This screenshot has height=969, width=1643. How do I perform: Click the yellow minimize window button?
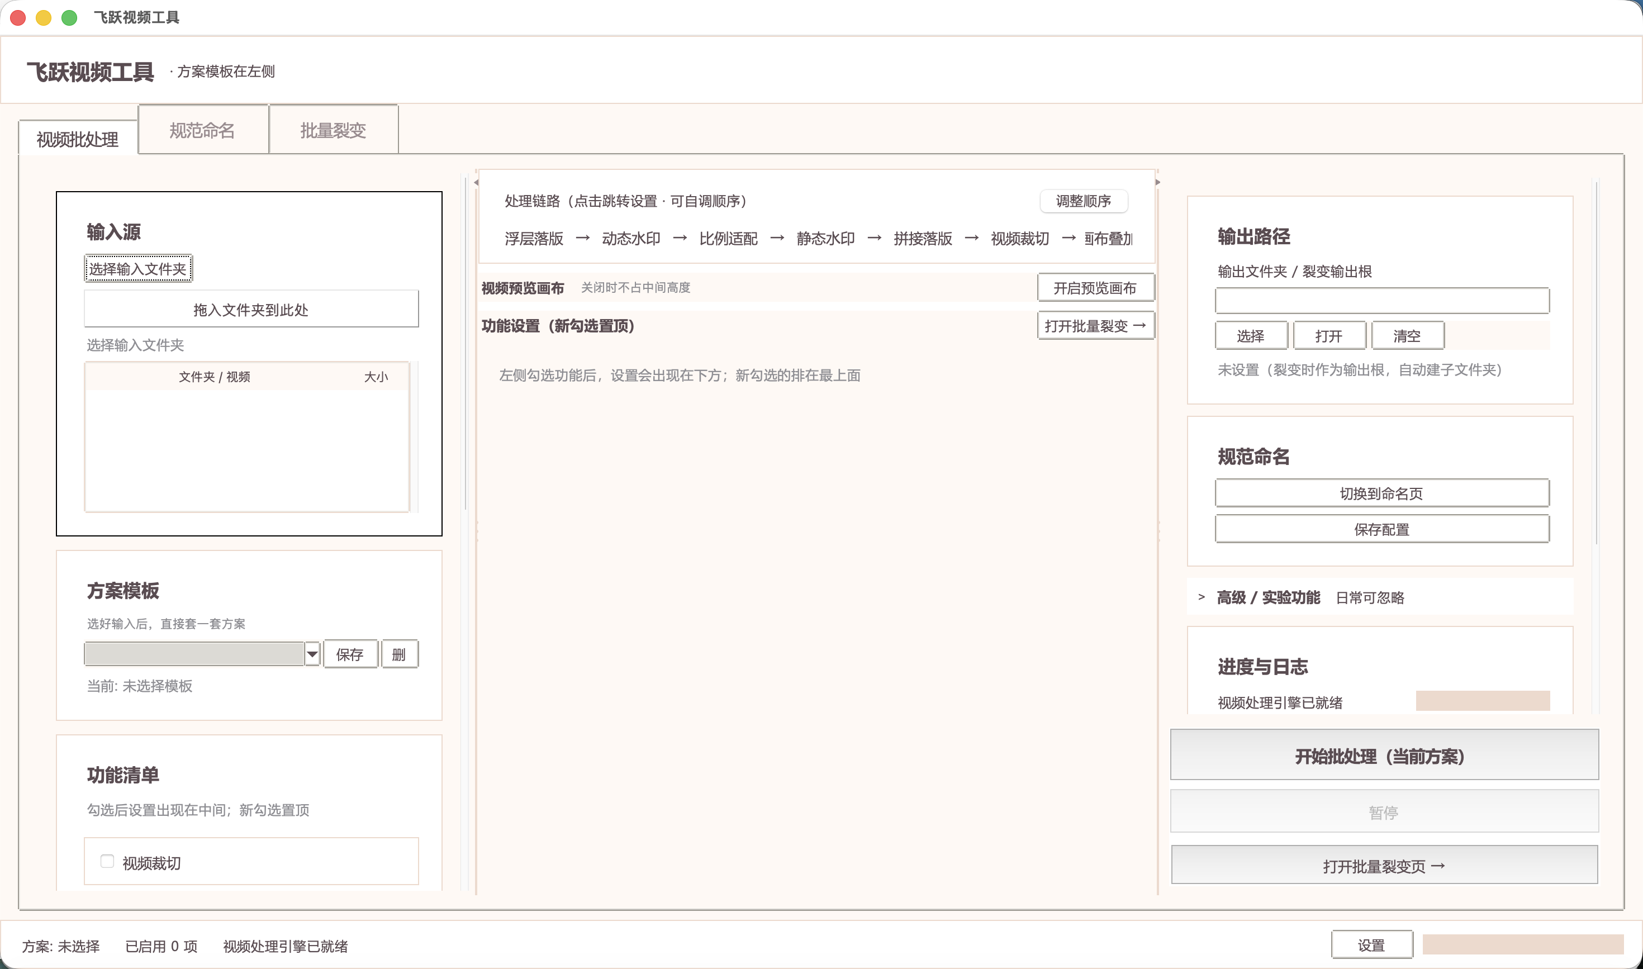click(x=44, y=18)
